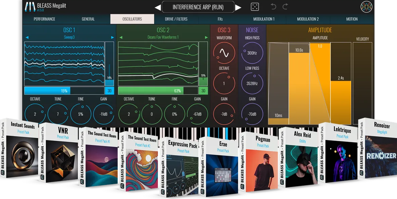Switch to the DRIVE / FILTERS tab

176,19
